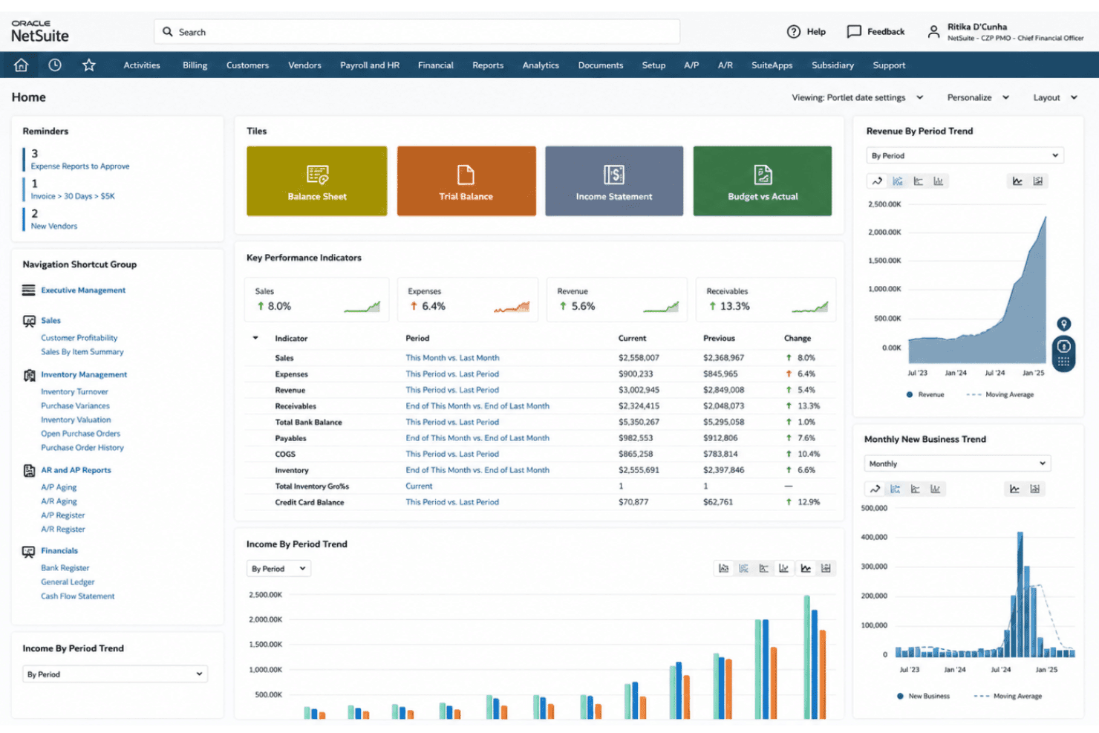Open the Reports menu
The height and width of the screenshot is (733, 1099).
coord(488,65)
